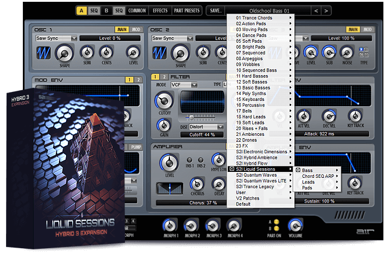Open the SEQ tab next to part A
The height and width of the screenshot is (256, 387).
94,11
